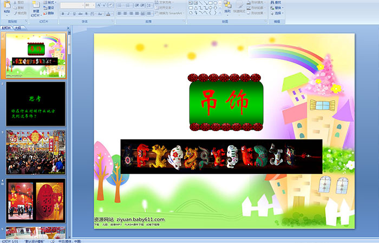The width and height of the screenshot is (379, 243).
Task: Open the slide Layout (版式) menu
Action: [x=50, y=2]
